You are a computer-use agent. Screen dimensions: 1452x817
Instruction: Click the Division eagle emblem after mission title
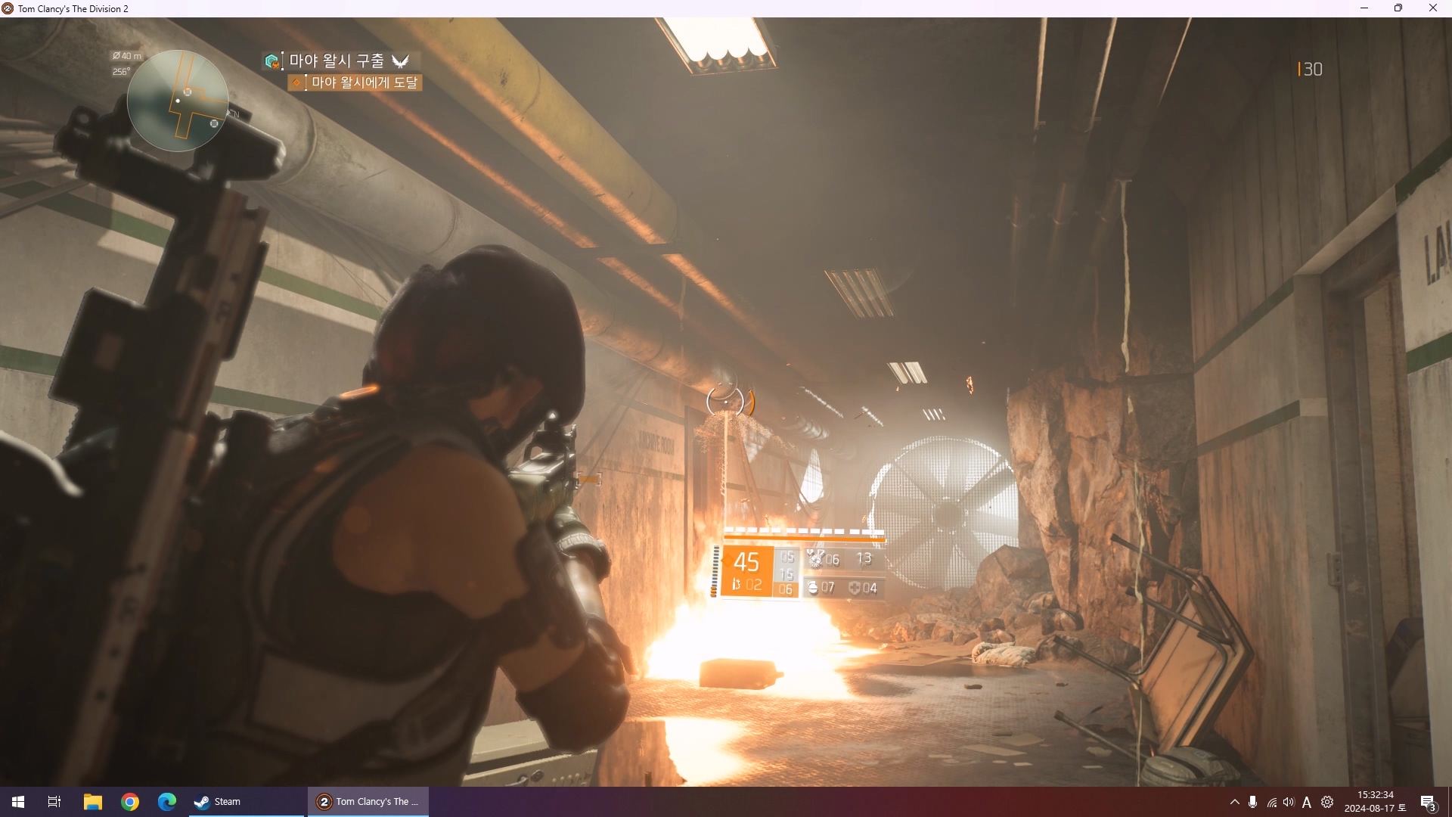pyautogui.click(x=400, y=61)
